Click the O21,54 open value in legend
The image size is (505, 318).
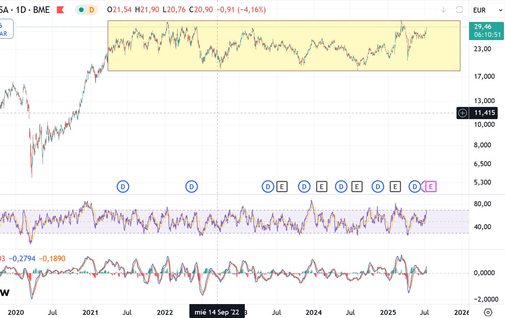tap(119, 10)
